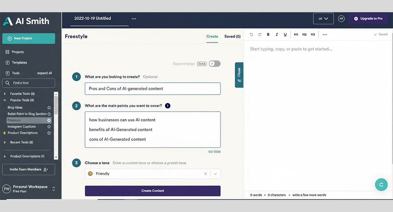The width and height of the screenshot is (393, 212).
Task: Toggle the Supercharge switch
Action: tap(215, 64)
